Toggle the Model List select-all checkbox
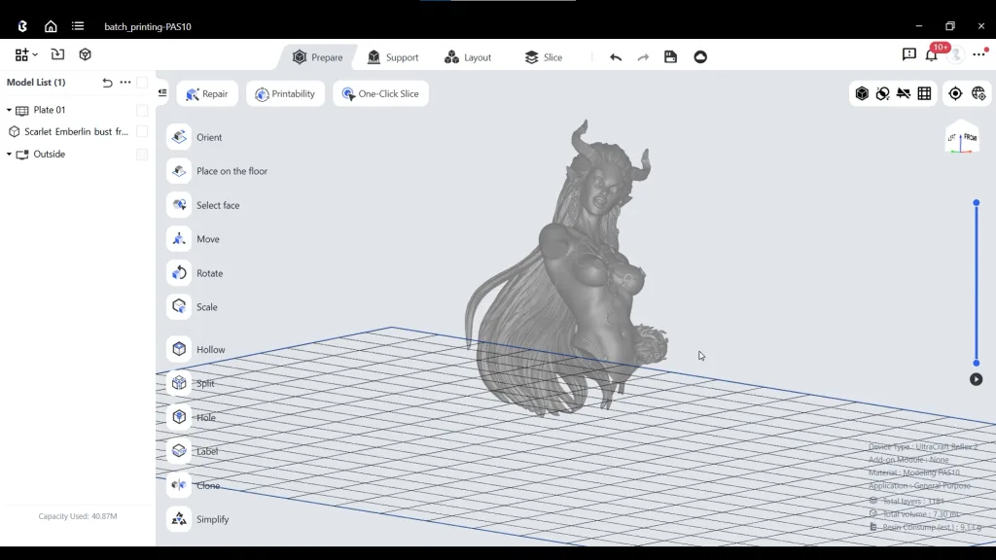The image size is (996, 560). 142,83
